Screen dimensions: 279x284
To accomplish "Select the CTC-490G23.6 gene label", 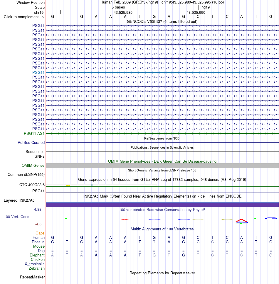I will tap(32, 185).
